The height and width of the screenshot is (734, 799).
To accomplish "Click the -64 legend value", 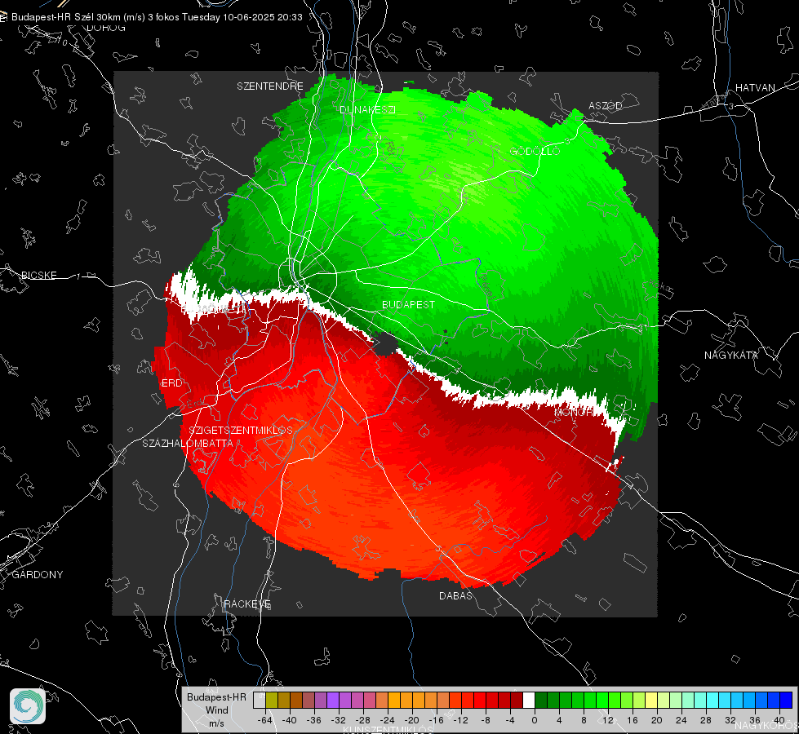I will click(265, 720).
